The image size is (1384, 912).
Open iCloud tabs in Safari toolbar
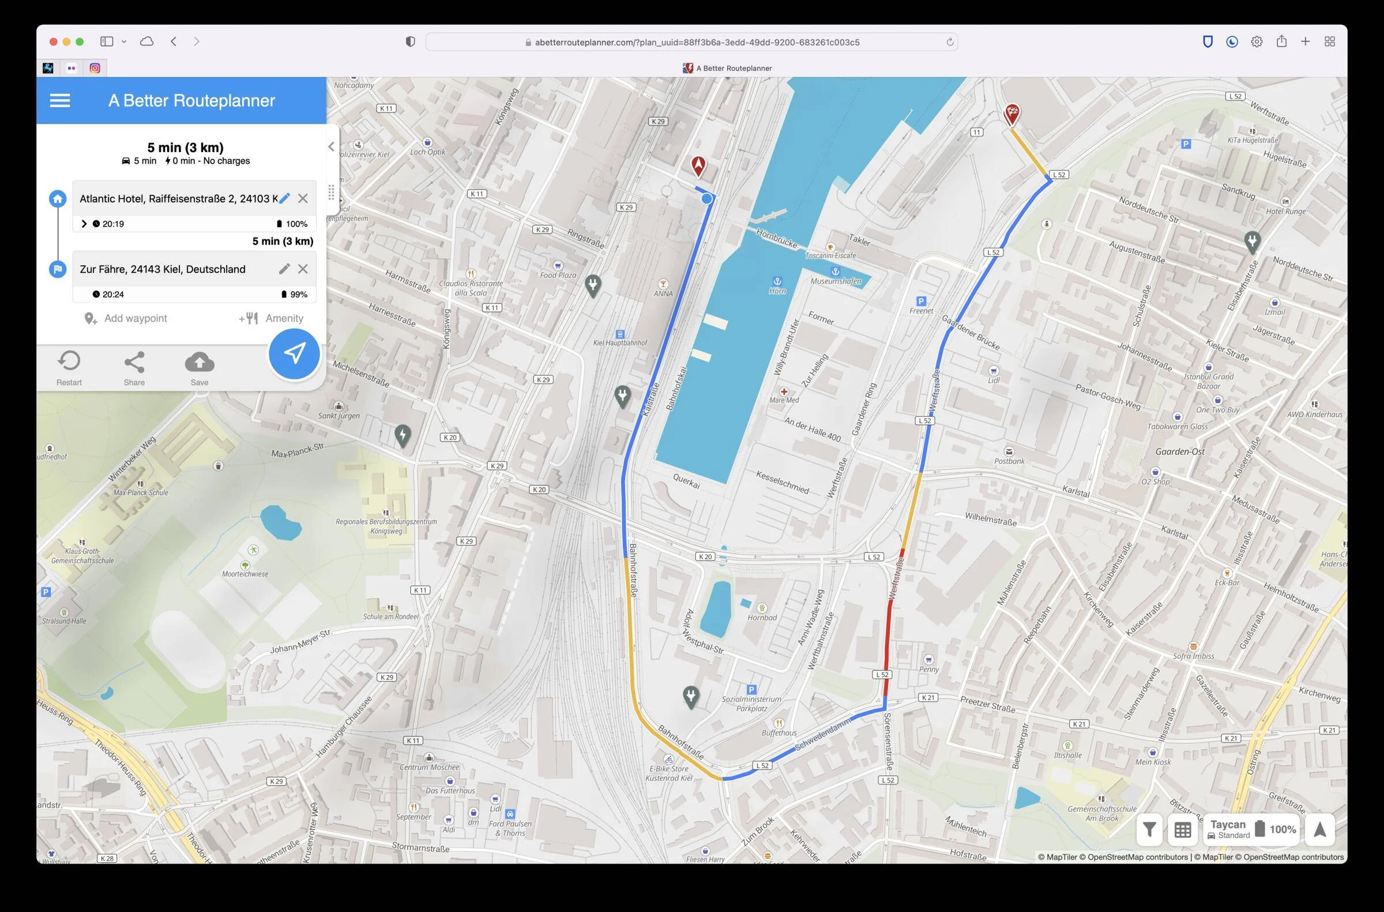pos(146,42)
